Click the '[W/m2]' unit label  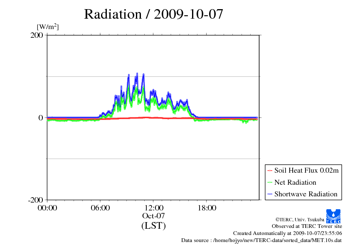click(x=48, y=27)
